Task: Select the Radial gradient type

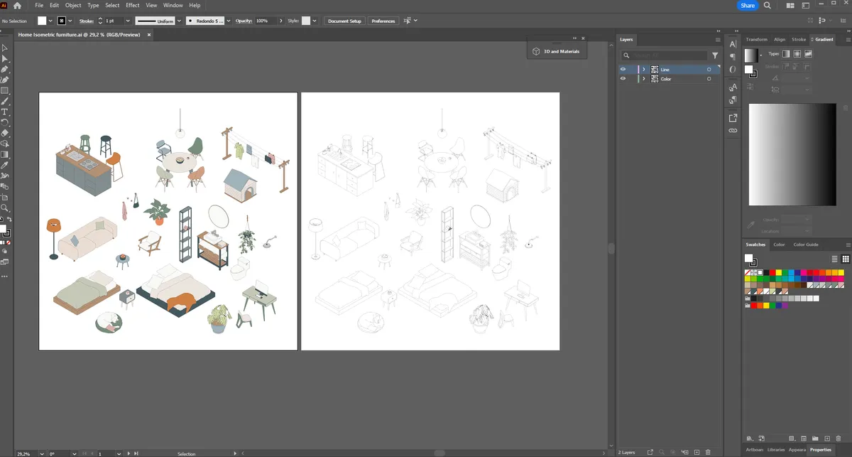Action: [797, 54]
